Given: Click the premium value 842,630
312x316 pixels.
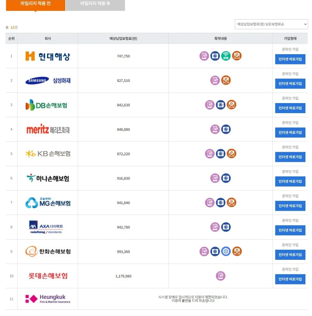Looking at the screenshot, I should pyautogui.click(x=123, y=105).
